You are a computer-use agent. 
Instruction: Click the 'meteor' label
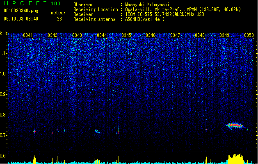tap(58, 13)
